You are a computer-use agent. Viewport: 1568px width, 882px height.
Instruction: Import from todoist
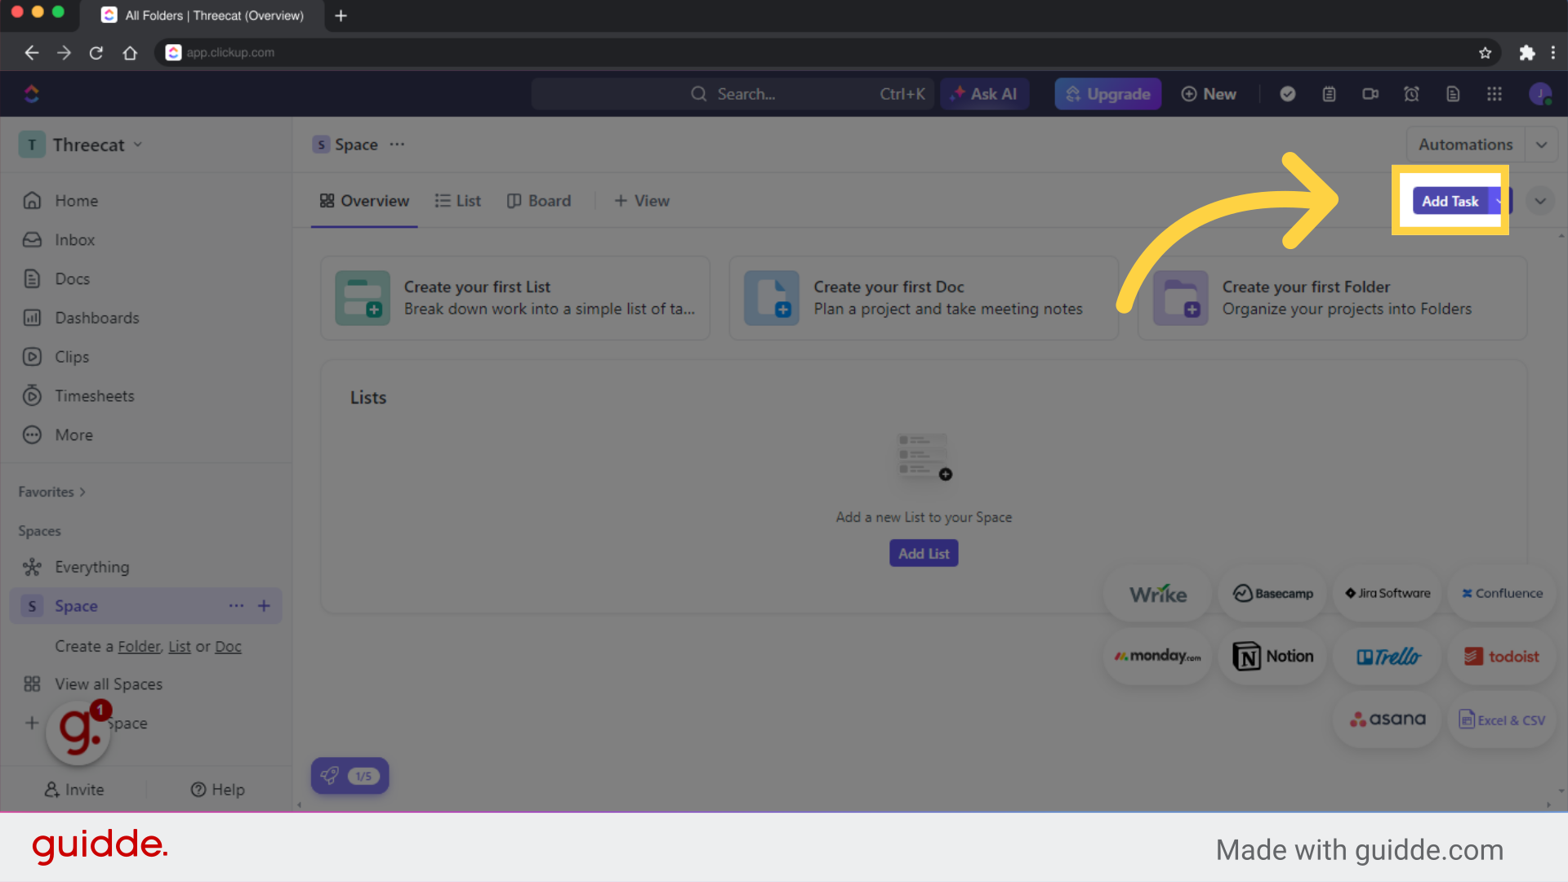click(x=1503, y=657)
